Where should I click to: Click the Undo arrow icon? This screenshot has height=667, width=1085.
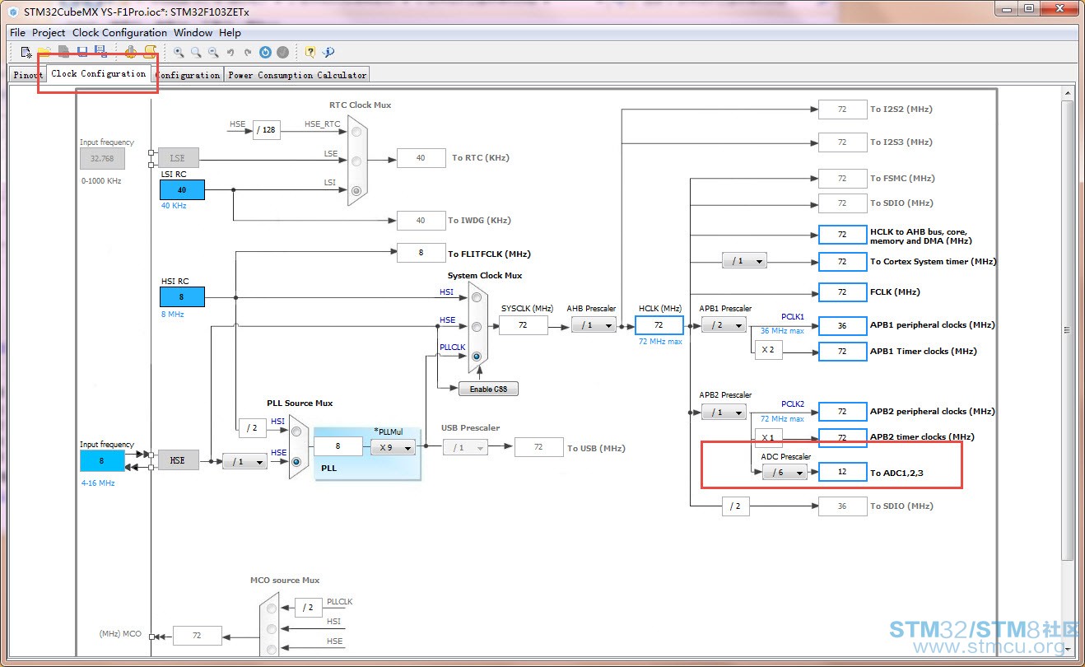point(231,52)
